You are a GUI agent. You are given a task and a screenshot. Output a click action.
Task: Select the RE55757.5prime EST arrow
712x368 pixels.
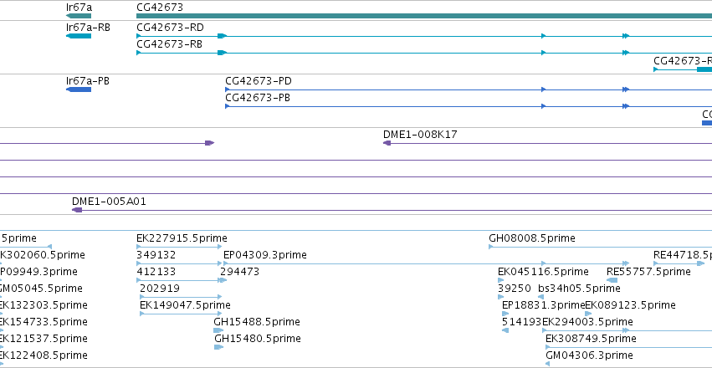click(x=612, y=280)
